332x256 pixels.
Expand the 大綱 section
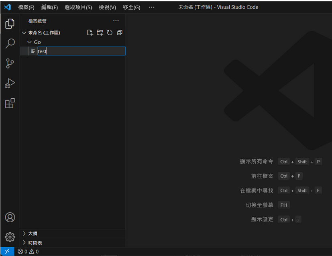click(x=73, y=234)
